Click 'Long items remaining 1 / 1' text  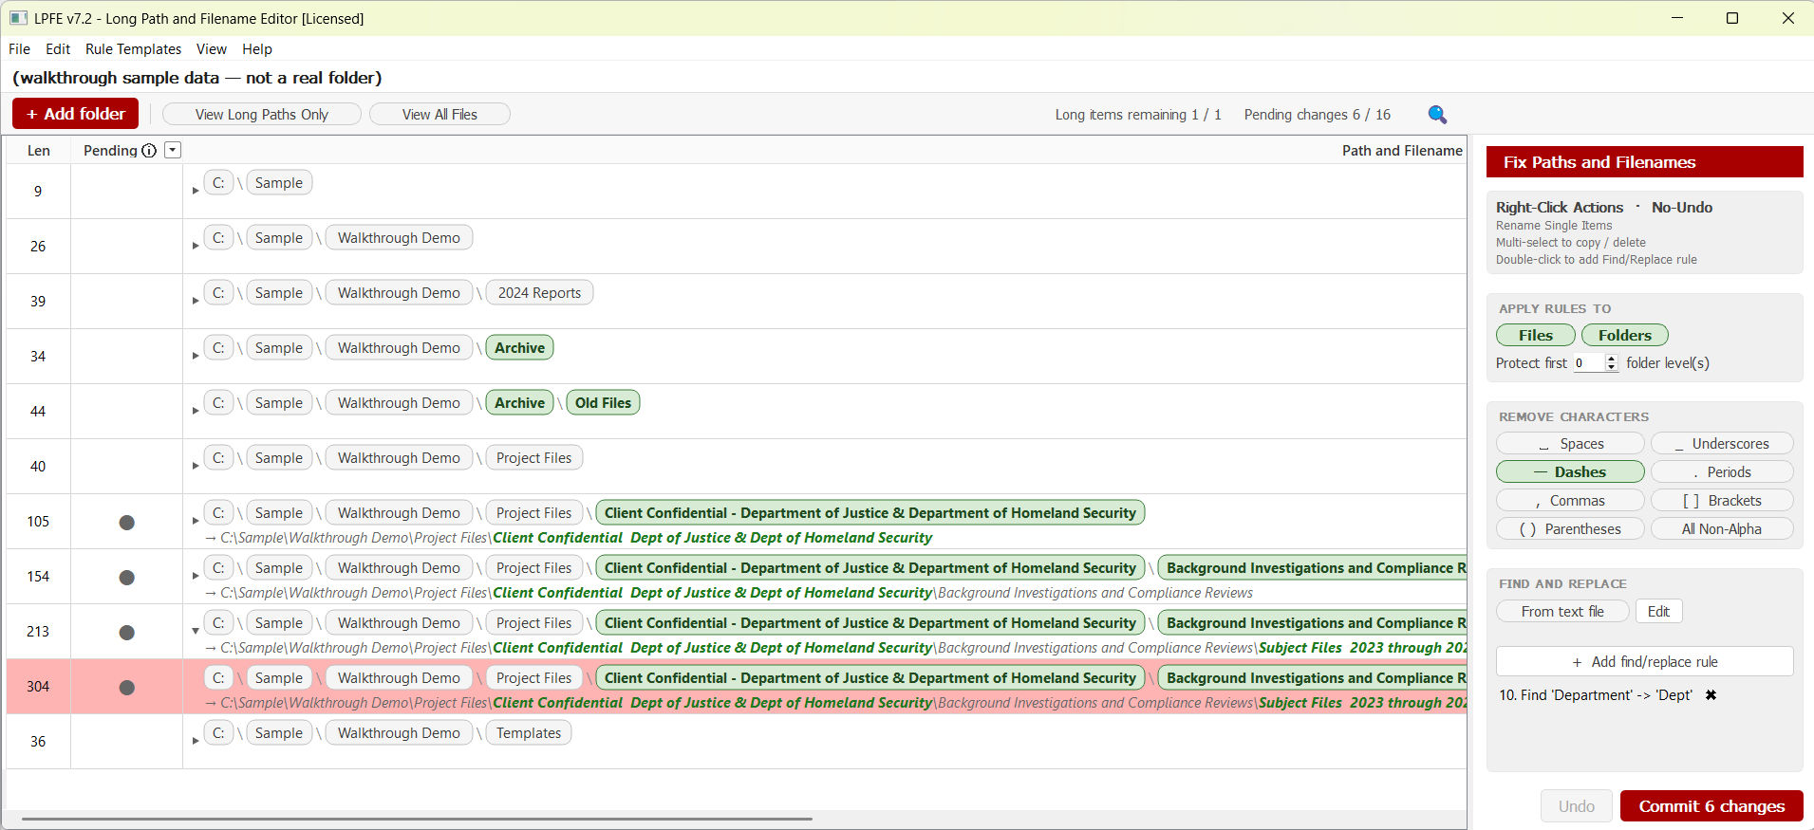[1137, 115]
